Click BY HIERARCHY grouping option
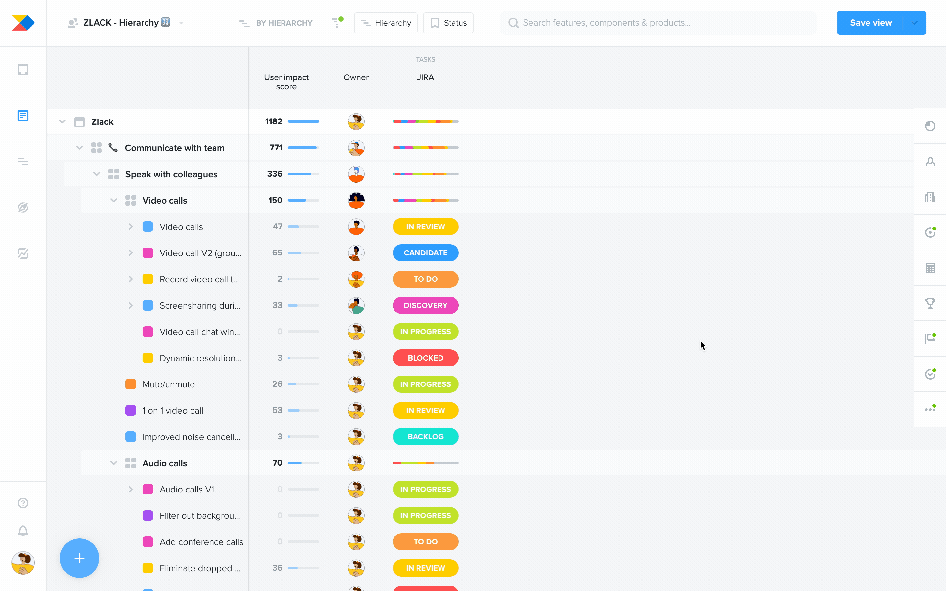The image size is (946, 591). pos(276,23)
